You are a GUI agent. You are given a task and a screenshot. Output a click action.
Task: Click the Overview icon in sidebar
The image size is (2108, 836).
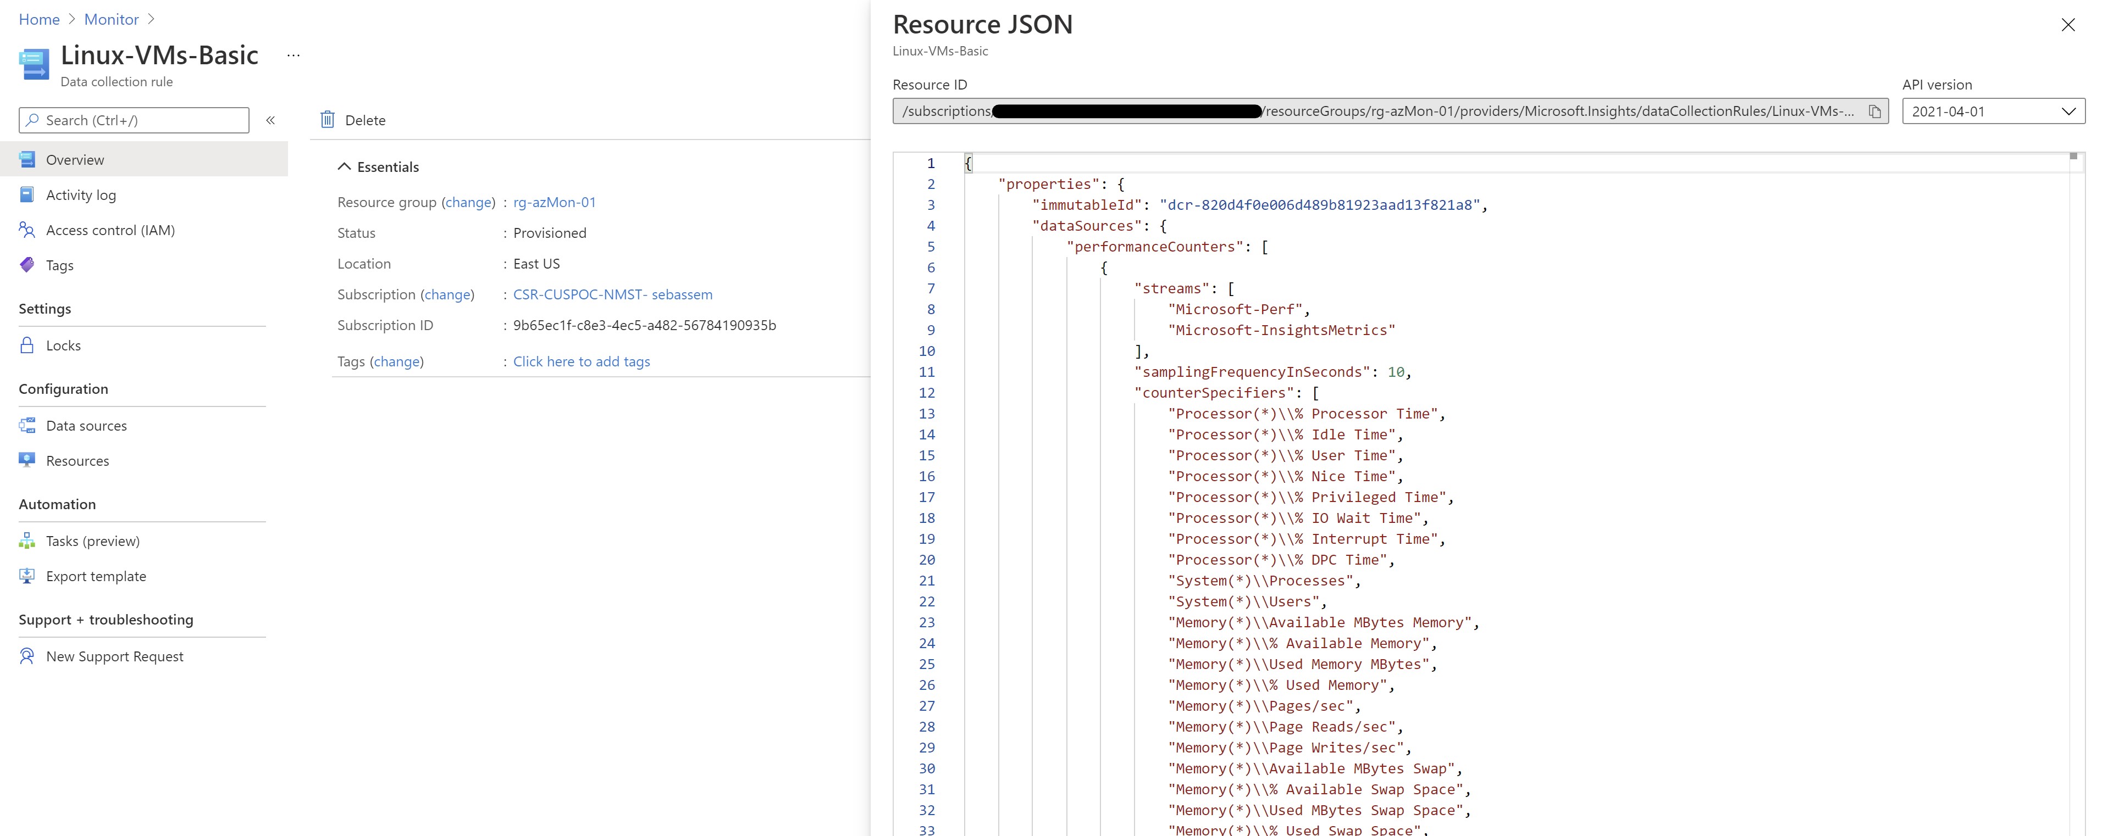coord(27,159)
